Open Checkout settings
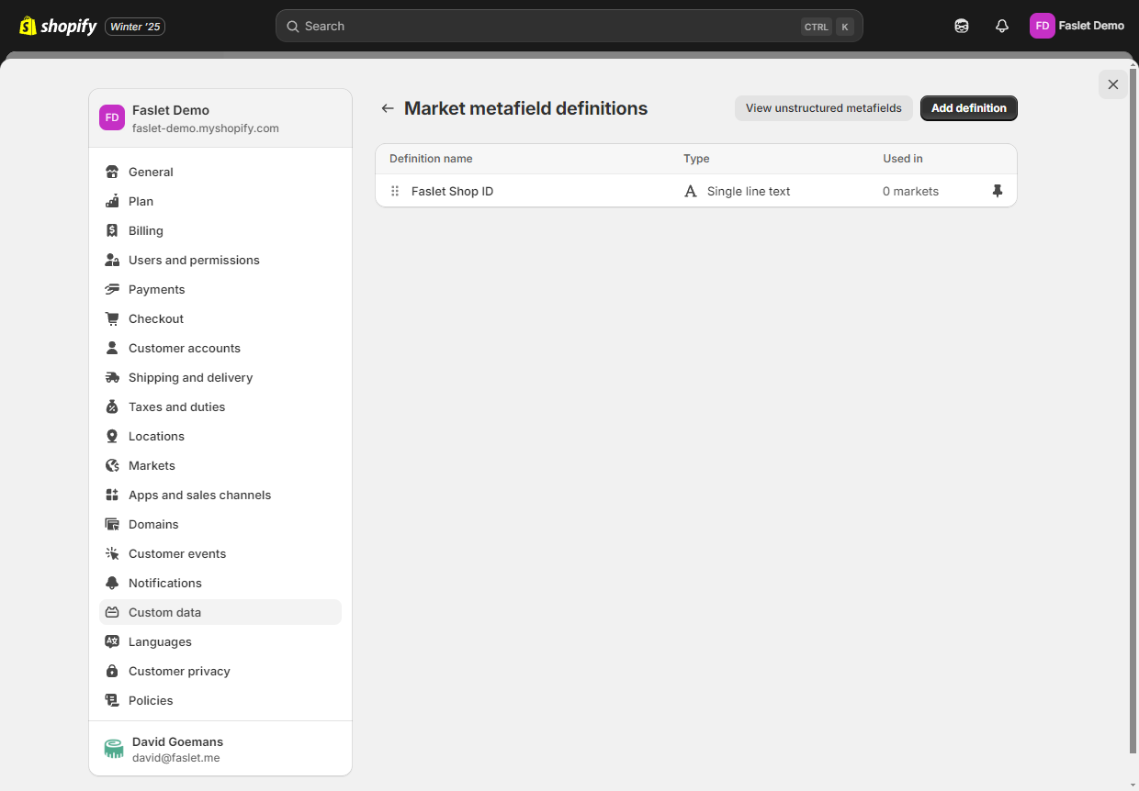The image size is (1139, 791). [220, 318]
